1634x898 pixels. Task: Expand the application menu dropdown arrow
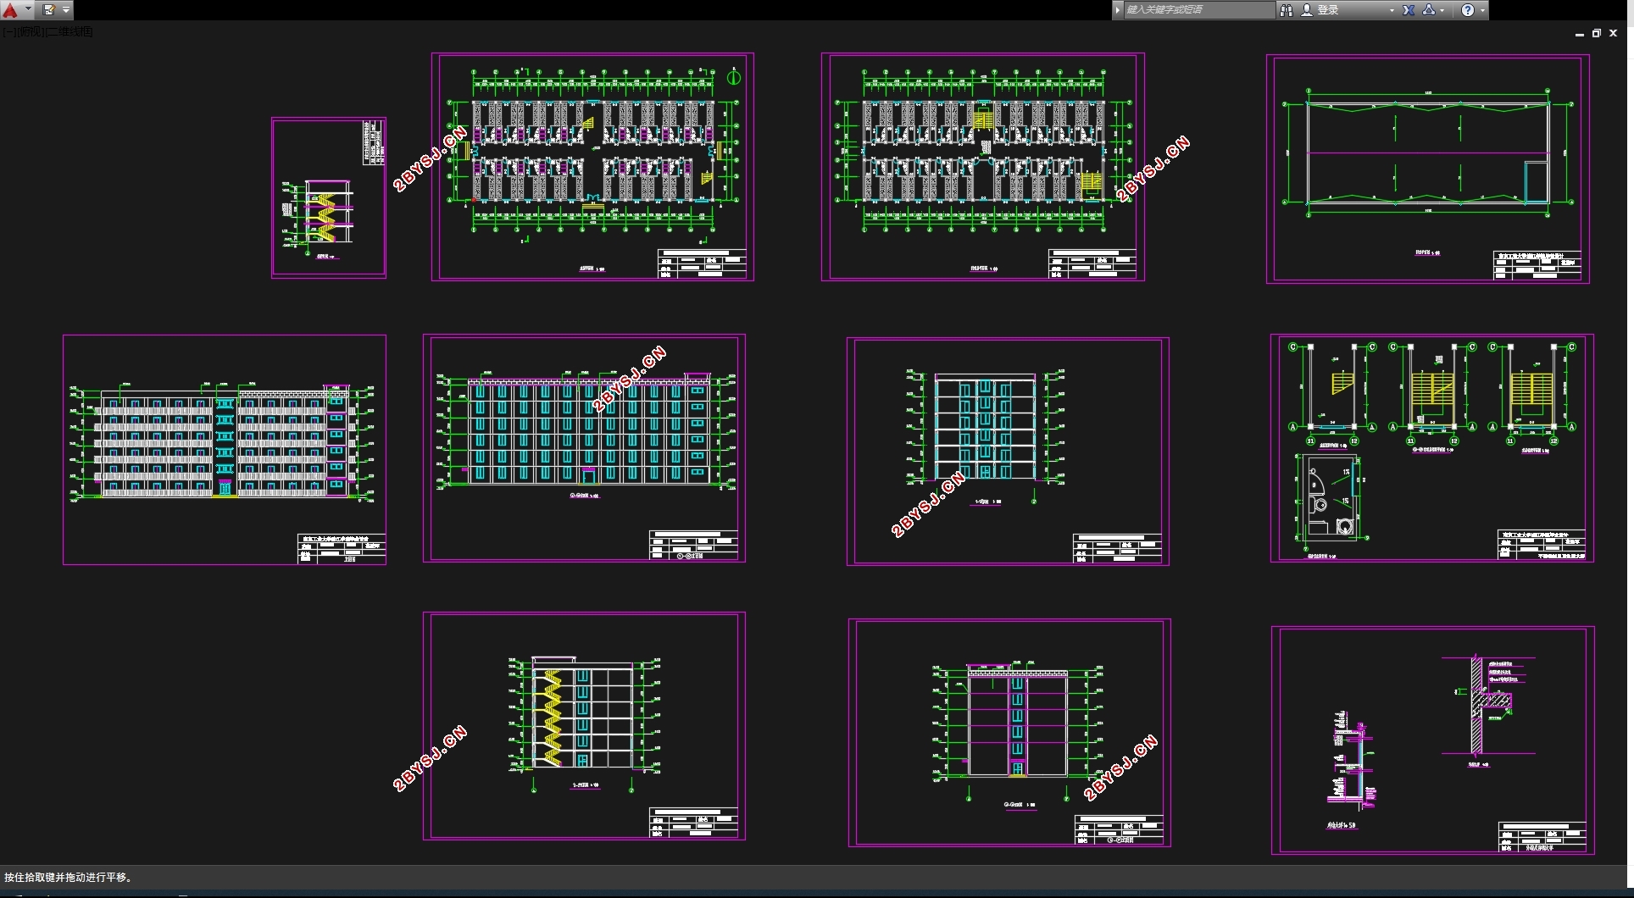point(28,10)
